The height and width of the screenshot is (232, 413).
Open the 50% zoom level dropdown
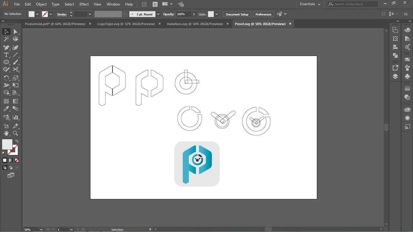pyautogui.click(x=41, y=229)
